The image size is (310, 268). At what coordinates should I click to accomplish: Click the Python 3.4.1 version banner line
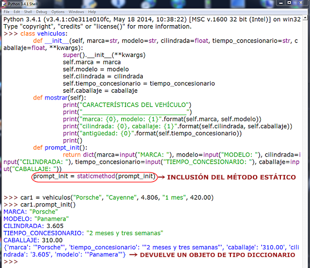coord(152,19)
